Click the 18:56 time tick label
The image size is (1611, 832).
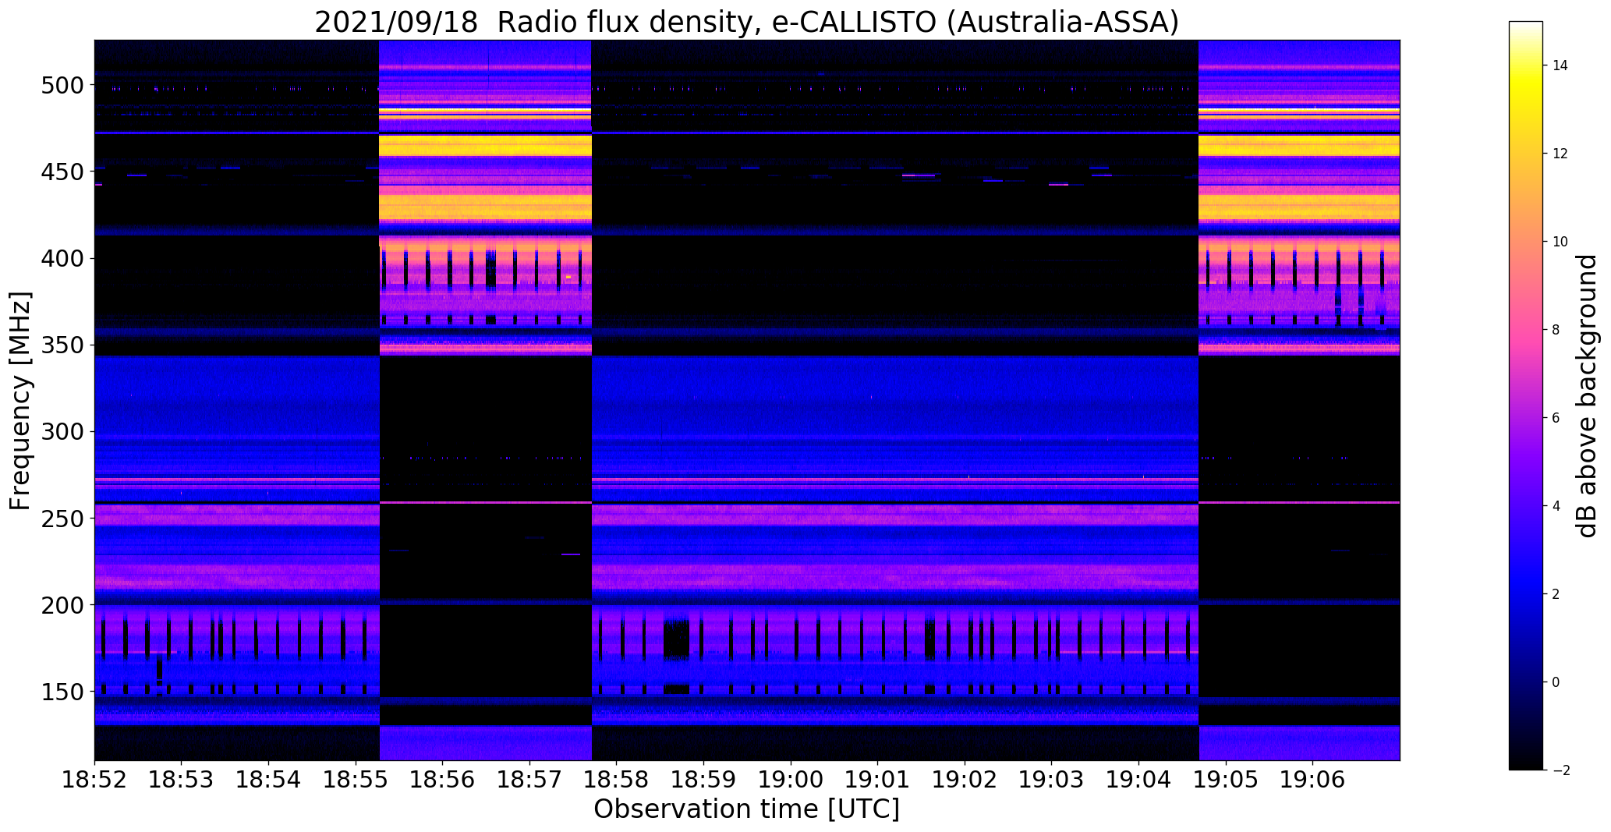[x=443, y=779]
